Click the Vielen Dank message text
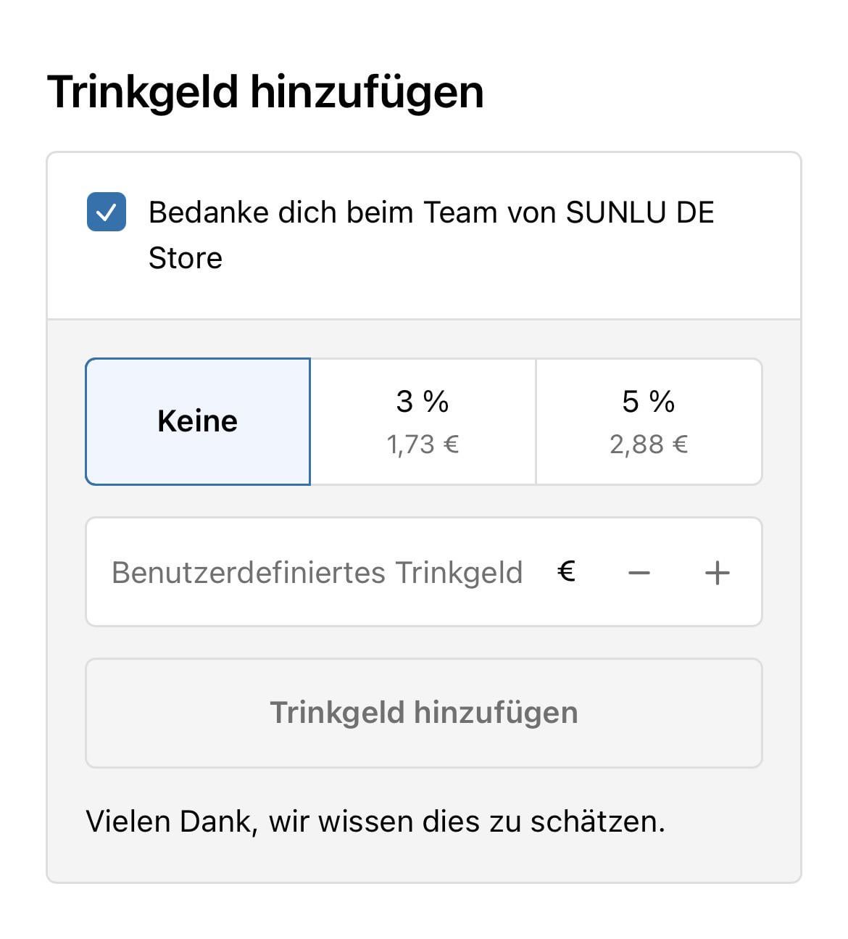Image resolution: width=848 pixels, height=939 pixels. pyautogui.click(x=375, y=822)
